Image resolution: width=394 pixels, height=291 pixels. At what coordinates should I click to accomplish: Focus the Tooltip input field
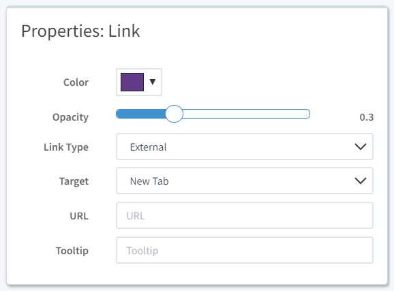[245, 250]
